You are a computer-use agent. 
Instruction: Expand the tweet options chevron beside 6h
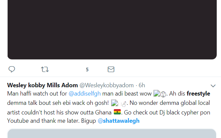coord(213,86)
